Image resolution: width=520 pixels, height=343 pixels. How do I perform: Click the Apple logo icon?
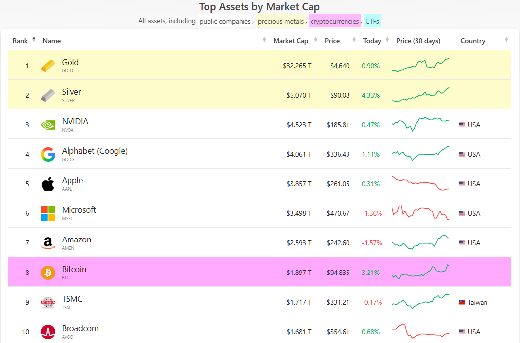point(48,184)
